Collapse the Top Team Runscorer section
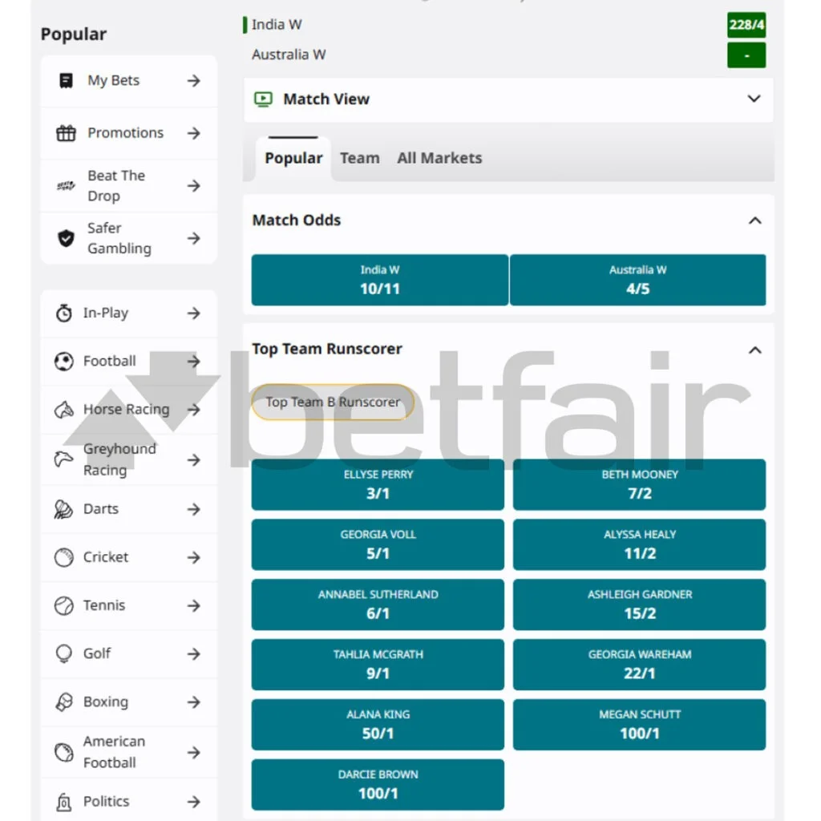 click(754, 350)
